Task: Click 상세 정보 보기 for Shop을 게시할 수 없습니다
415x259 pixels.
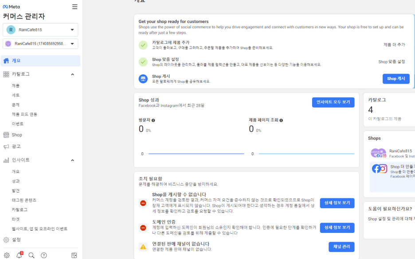Action: click(337, 203)
